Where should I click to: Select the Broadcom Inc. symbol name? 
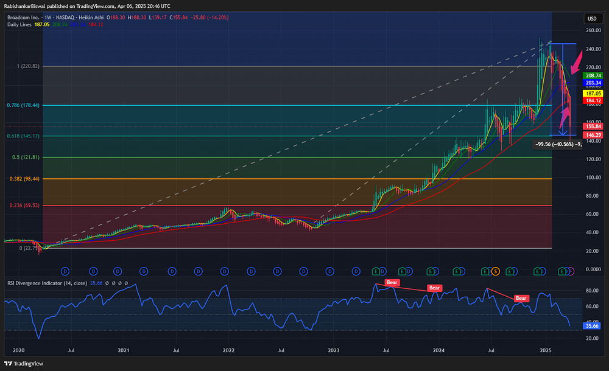(23, 19)
